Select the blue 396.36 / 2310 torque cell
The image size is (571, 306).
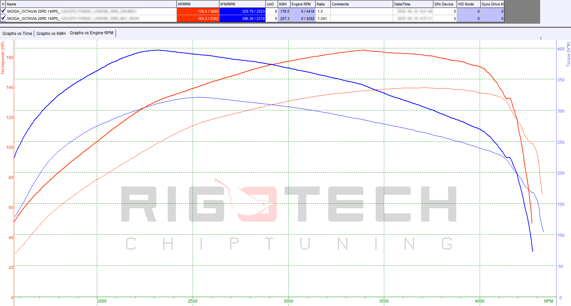pyautogui.click(x=242, y=19)
